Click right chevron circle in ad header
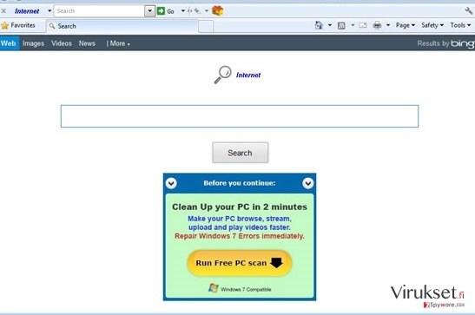This screenshot has width=475, height=315. [x=307, y=183]
